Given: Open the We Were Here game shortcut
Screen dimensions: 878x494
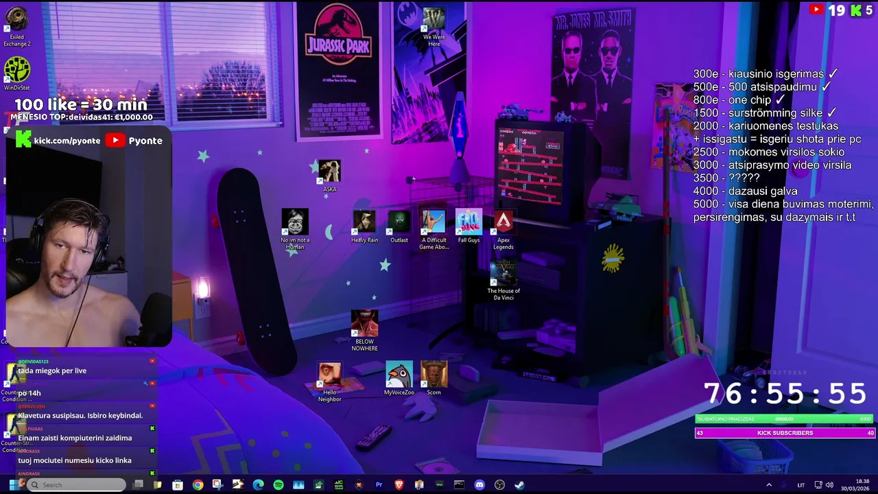Looking at the screenshot, I should click(434, 27).
